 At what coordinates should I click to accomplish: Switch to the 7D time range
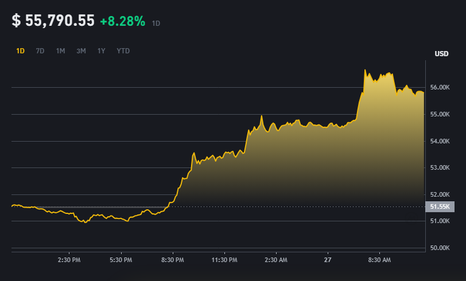click(40, 51)
